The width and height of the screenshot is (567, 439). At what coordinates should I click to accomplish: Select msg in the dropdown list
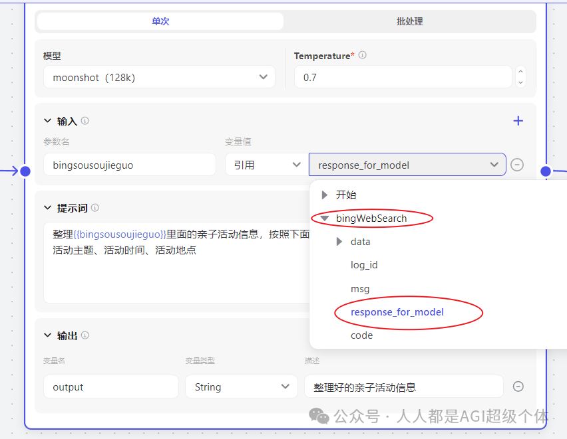360,289
